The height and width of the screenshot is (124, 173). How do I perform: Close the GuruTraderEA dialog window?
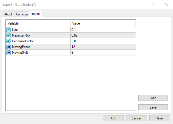click(x=166, y=4)
